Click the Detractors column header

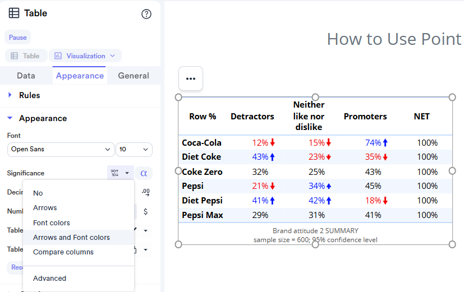[x=252, y=117]
